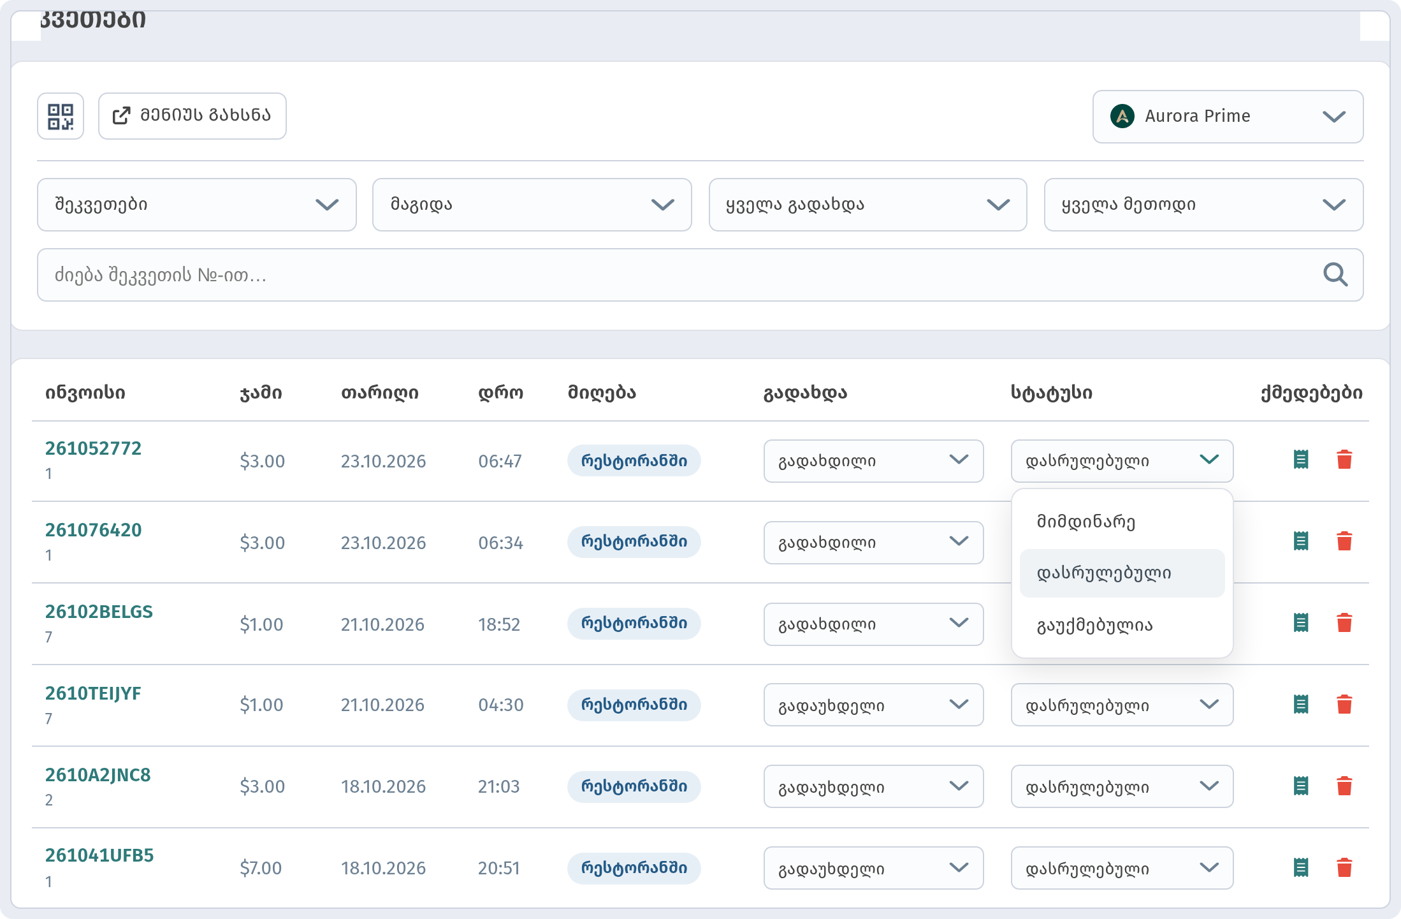Open invoice link 261041UFB5
This screenshot has height=919, width=1401.
(x=99, y=855)
